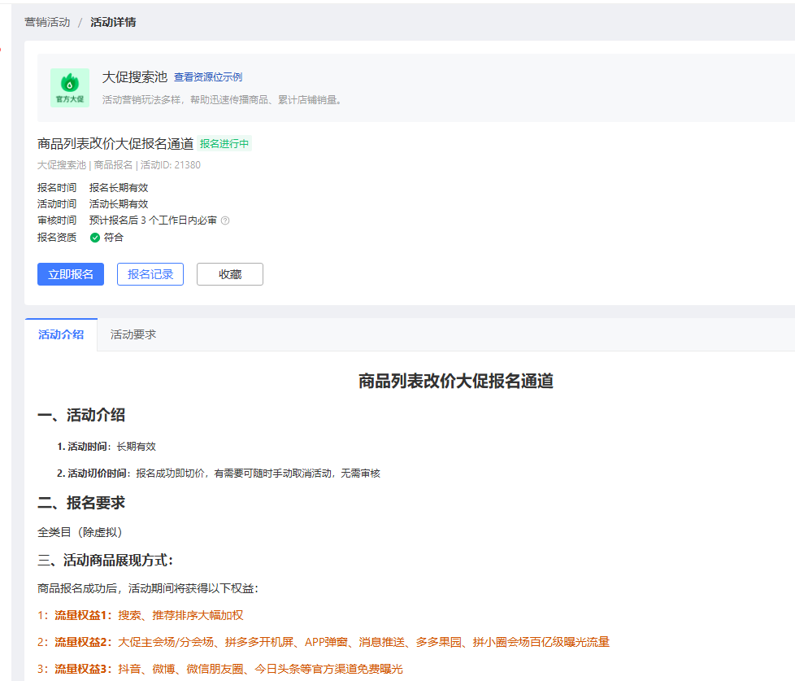This screenshot has width=795, height=681.
Task: Click the 2. 活动切价时间 line
Action: pos(219,474)
